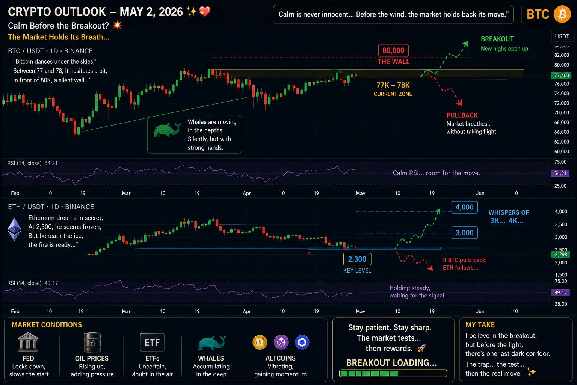
Task: Click 'OIL PRICES' label
Action: 92,358
